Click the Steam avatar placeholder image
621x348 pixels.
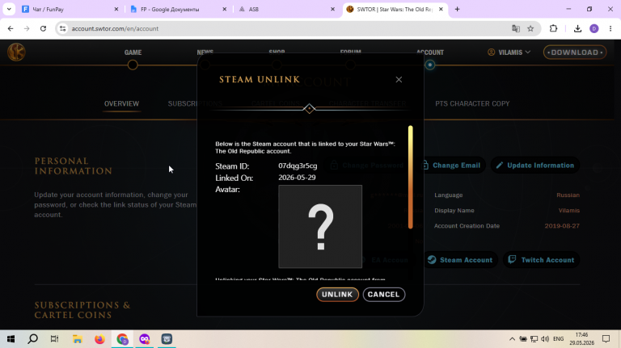click(x=320, y=227)
